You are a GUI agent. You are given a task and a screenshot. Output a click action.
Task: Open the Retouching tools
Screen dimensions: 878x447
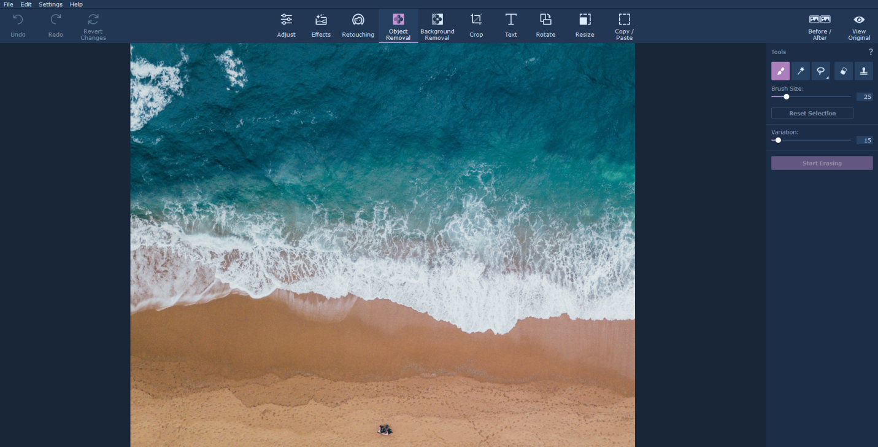pyautogui.click(x=358, y=26)
